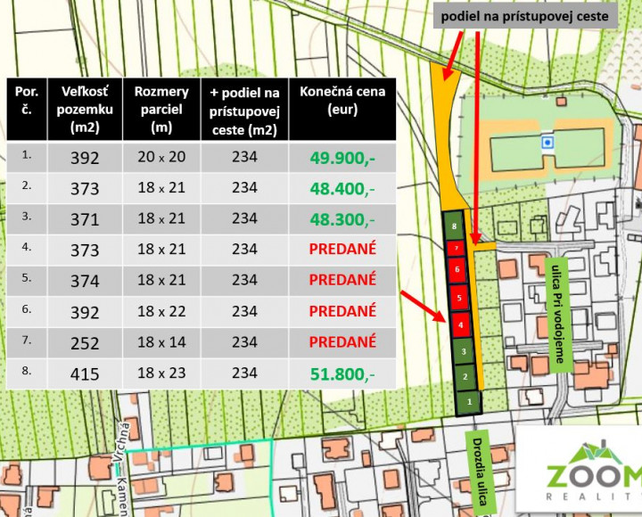
Task: Click the '20 x 20' dimensions cell
Action: pyautogui.click(x=161, y=158)
